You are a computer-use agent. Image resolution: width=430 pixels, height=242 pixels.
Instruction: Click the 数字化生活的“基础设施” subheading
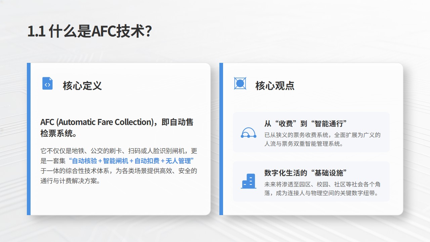coord(305,173)
